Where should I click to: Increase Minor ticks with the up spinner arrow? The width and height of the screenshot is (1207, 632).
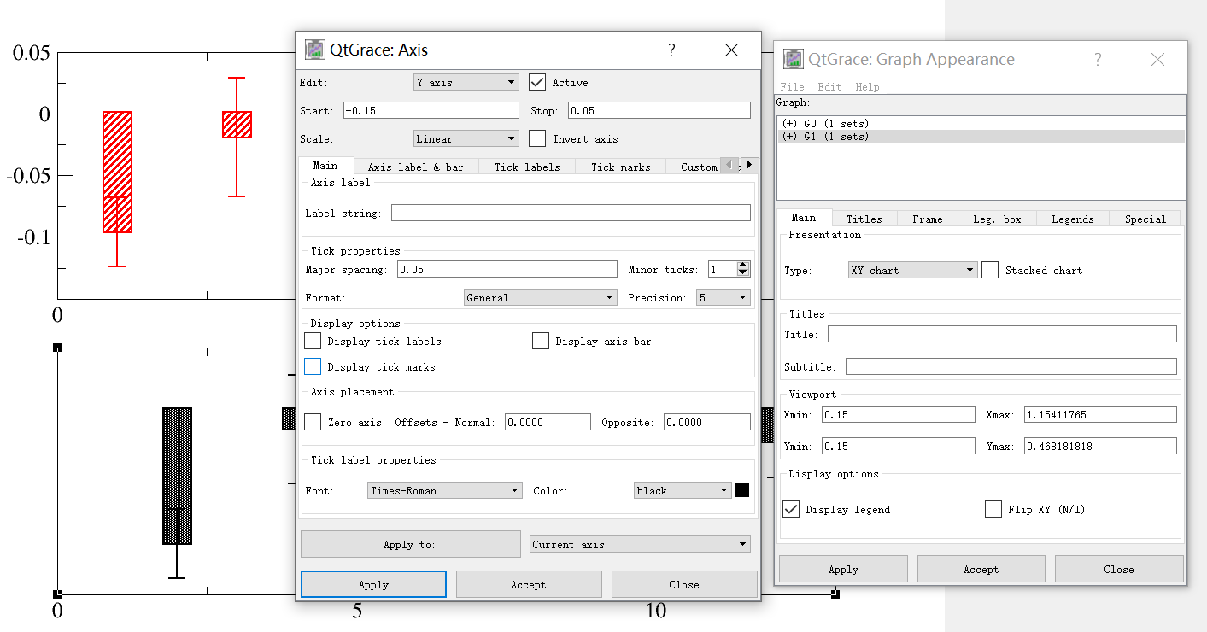pyautogui.click(x=741, y=264)
